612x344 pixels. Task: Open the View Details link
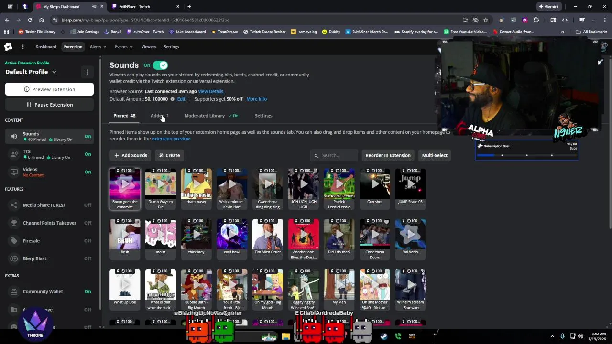(x=210, y=91)
